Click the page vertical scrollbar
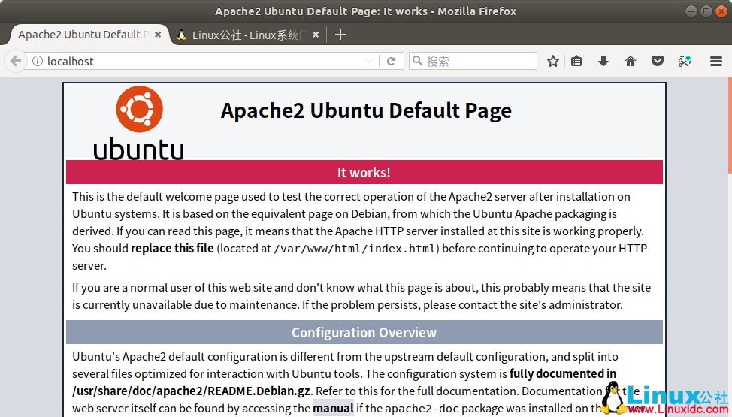This screenshot has height=417, width=732. point(730,126)
